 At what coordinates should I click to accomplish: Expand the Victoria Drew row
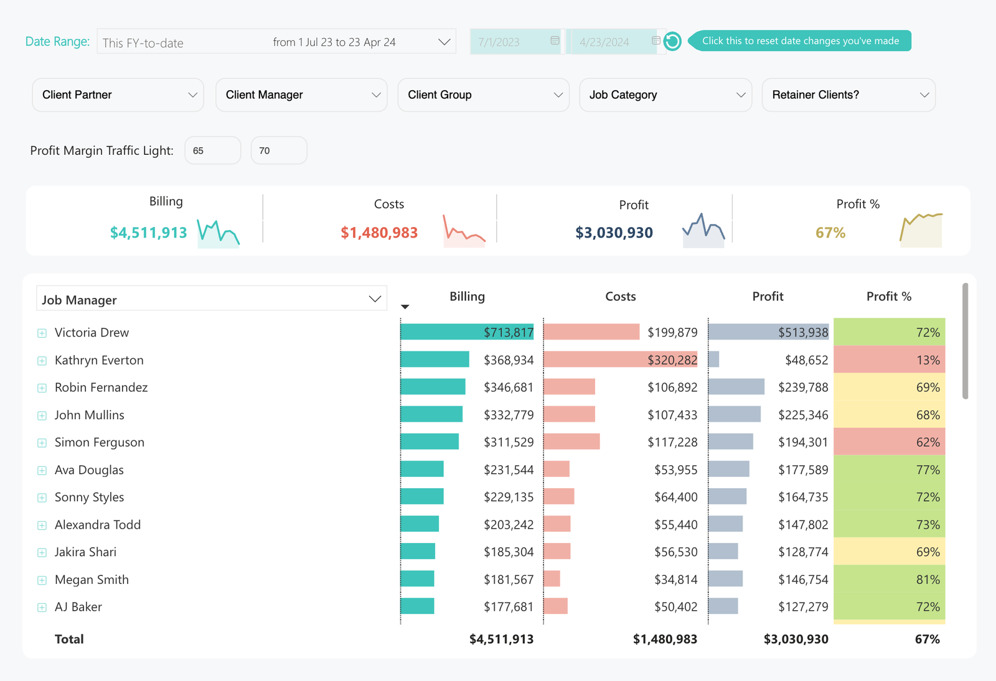click(42, 333)
